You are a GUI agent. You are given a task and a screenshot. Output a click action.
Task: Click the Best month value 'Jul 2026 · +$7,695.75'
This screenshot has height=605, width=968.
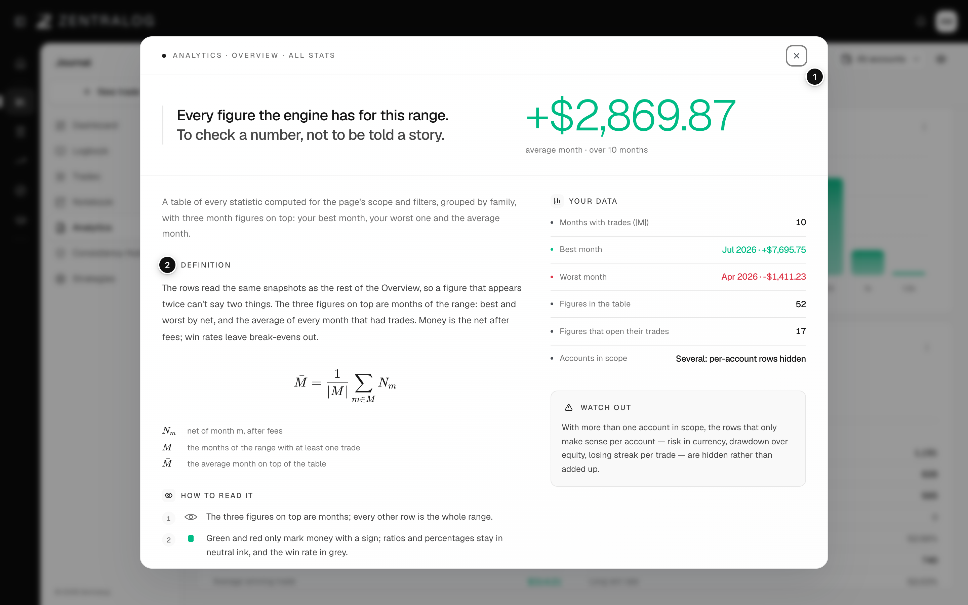tap(764, 249)
